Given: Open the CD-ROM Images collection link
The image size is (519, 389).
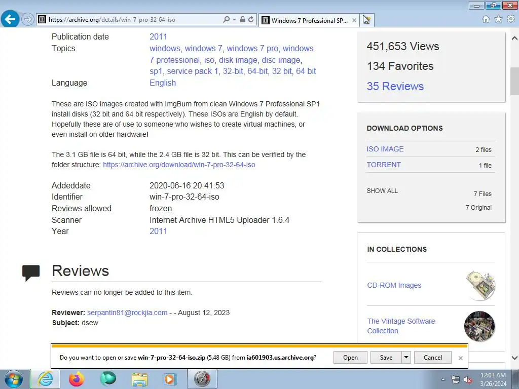Looking at the screenshot, I should pyautogui.click(x=394, y=285).
